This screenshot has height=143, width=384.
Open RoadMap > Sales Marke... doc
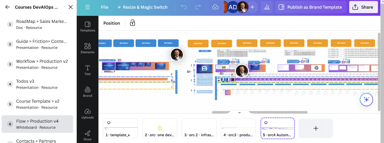37,24
